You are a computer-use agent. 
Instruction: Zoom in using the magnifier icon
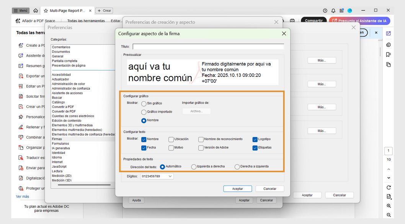click(x=389, y=206)
